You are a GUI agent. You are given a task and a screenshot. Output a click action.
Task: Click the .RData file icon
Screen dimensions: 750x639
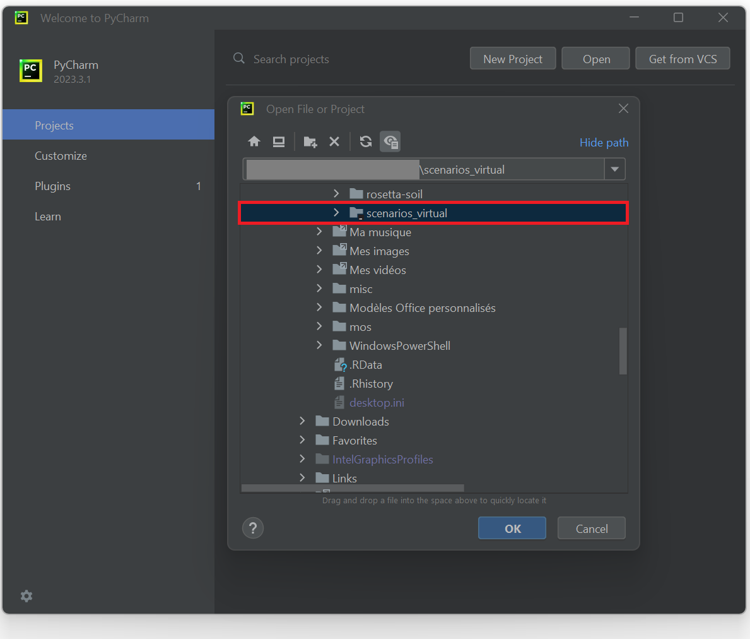point(339,365)
